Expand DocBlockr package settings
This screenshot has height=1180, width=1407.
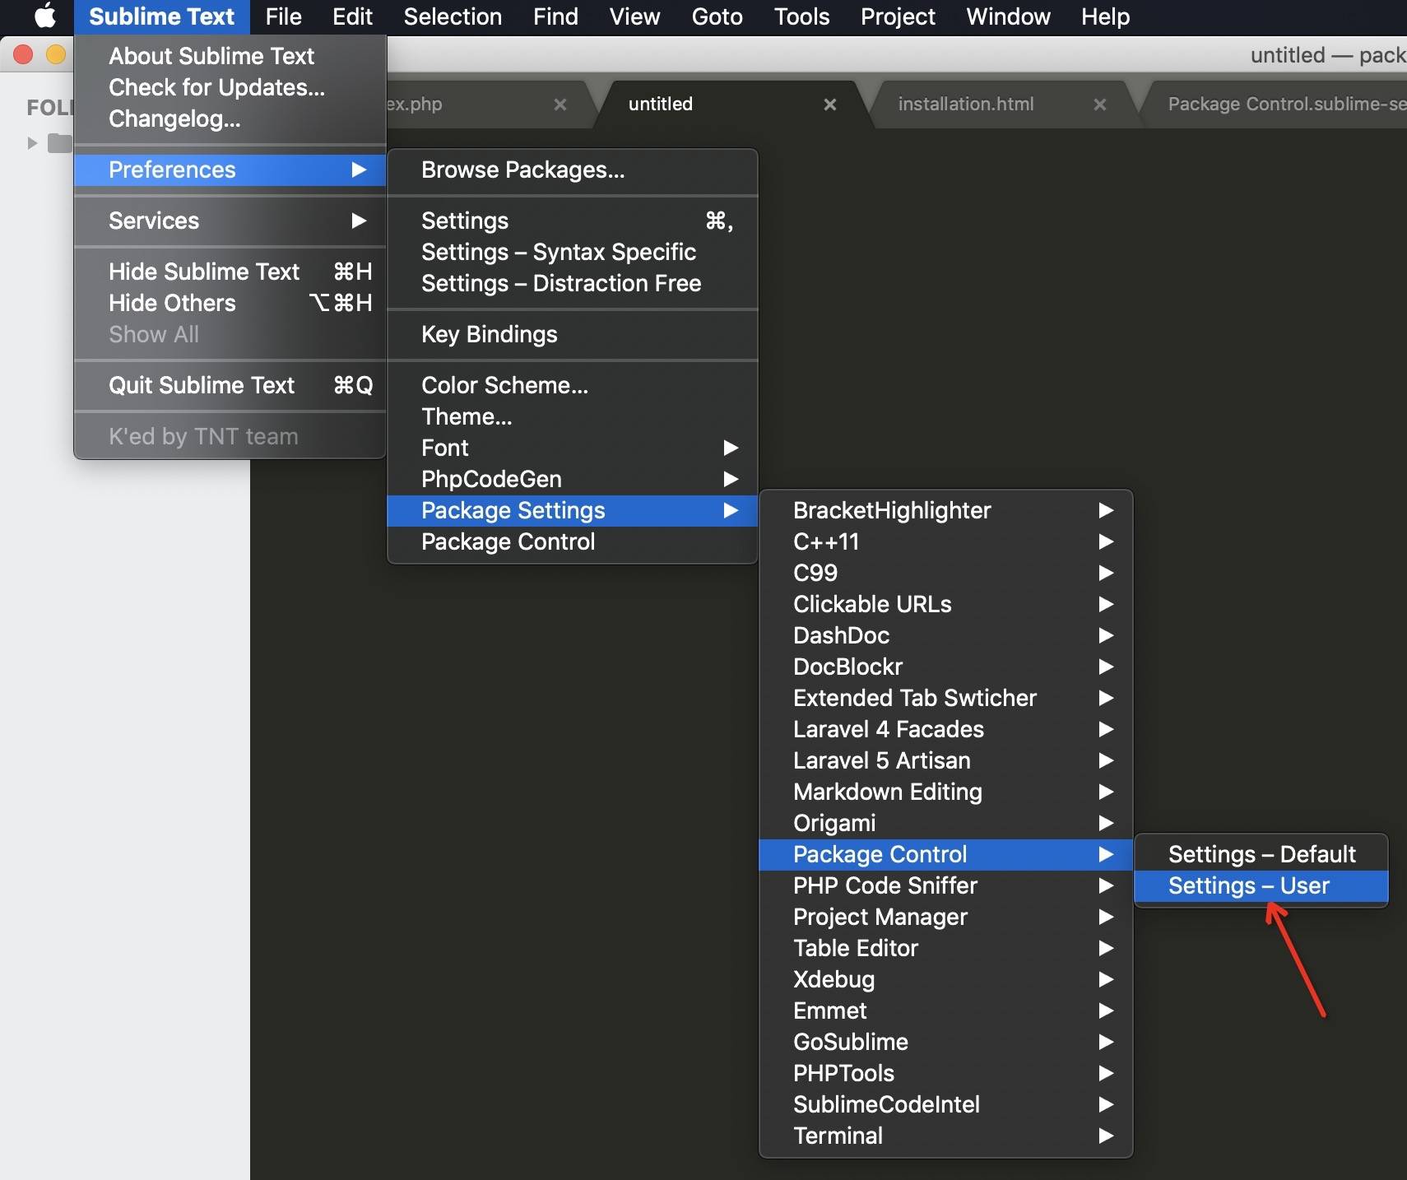[x=945, y=667]
